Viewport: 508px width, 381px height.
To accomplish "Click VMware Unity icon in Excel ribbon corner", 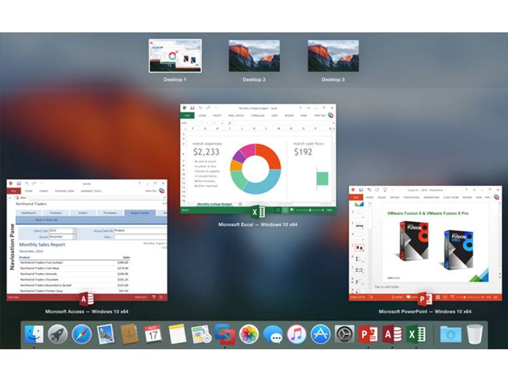I will [330, 116].
